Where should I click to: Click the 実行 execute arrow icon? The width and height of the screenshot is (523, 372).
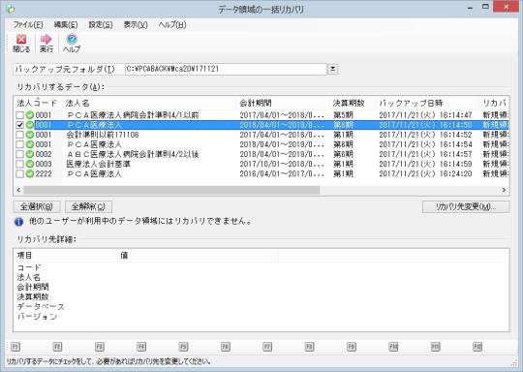46,40
